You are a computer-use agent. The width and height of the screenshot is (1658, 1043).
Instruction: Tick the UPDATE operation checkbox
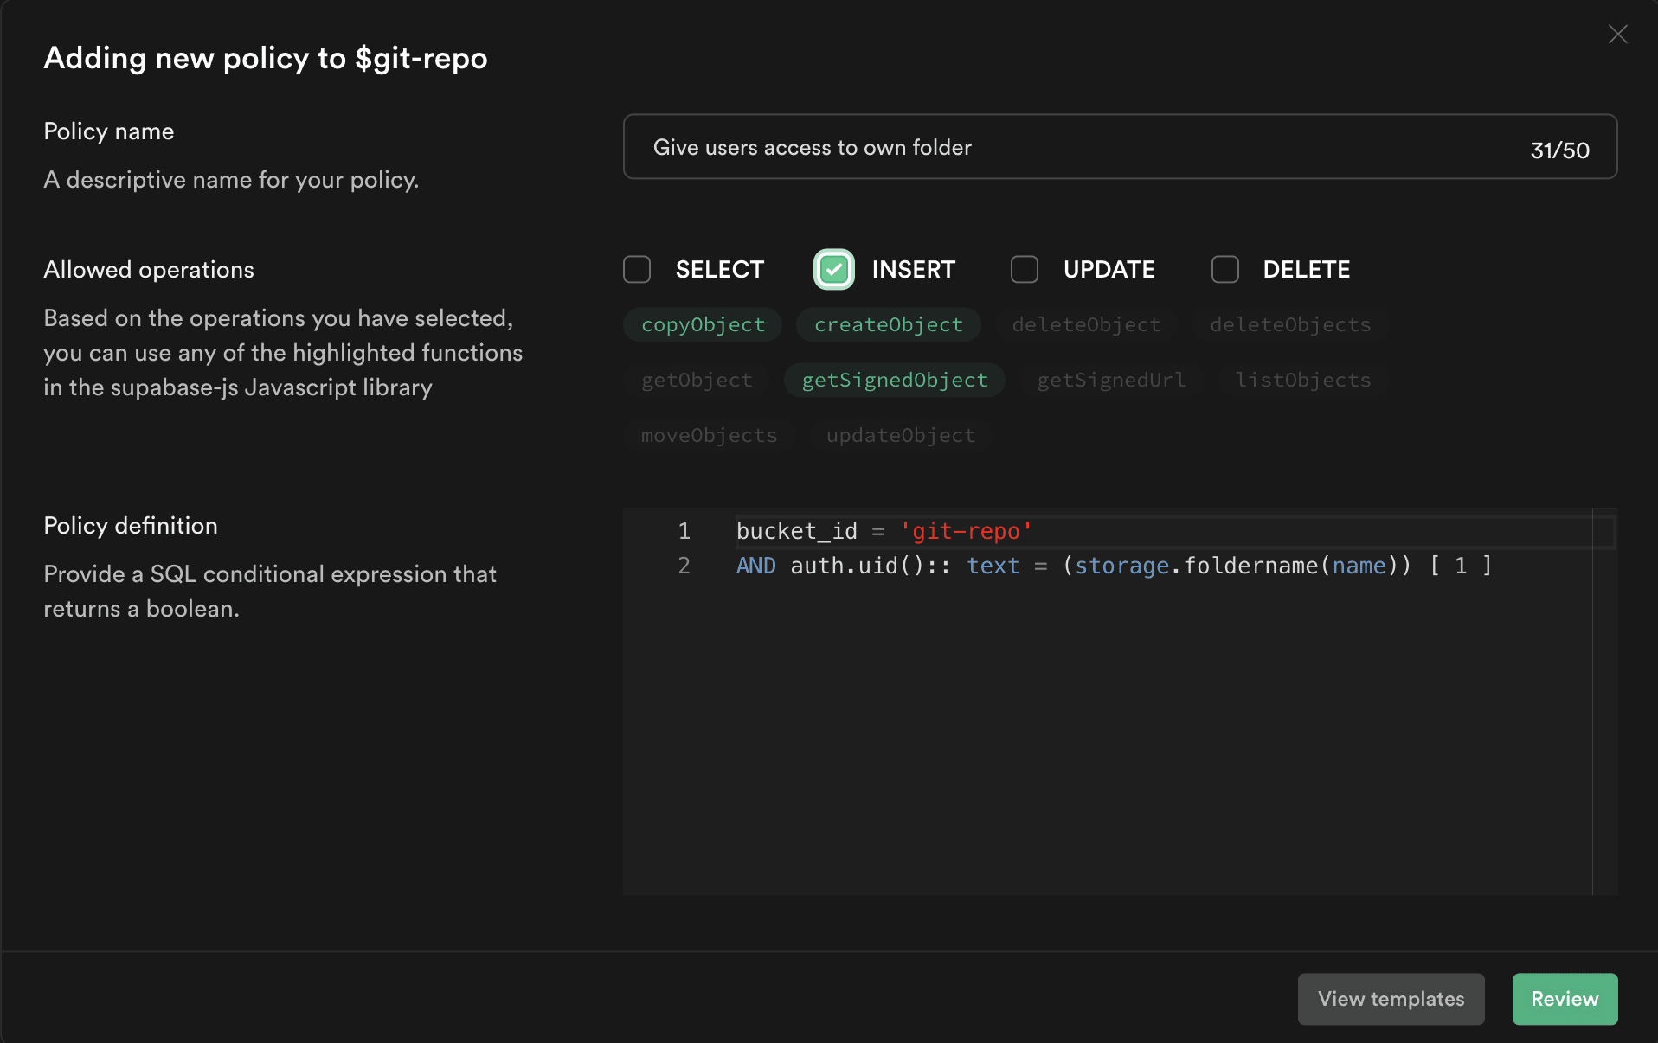tap(1025, 269)
